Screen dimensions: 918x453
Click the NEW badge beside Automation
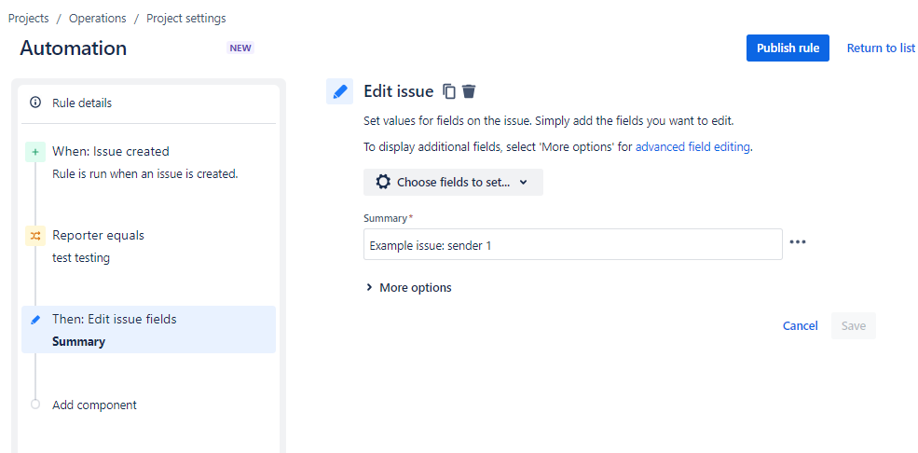240,48
